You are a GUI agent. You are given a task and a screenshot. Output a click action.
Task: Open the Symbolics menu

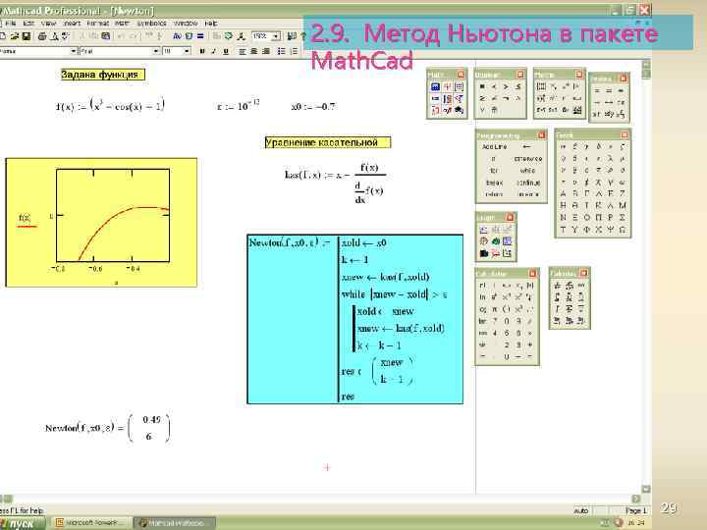coord(151,23)
